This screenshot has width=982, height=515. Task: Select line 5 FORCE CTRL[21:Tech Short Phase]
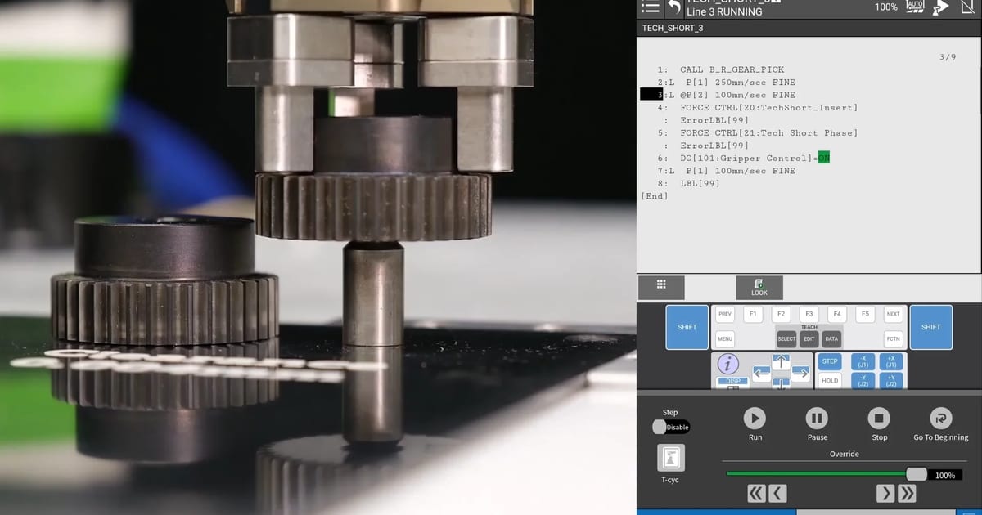[757, 133]
